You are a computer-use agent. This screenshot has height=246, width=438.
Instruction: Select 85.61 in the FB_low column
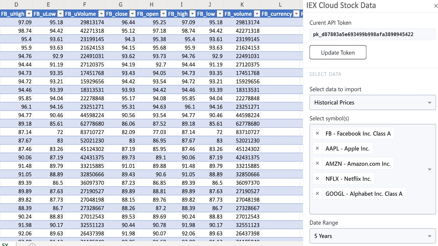pyautogui.click(x=210, y=124)
